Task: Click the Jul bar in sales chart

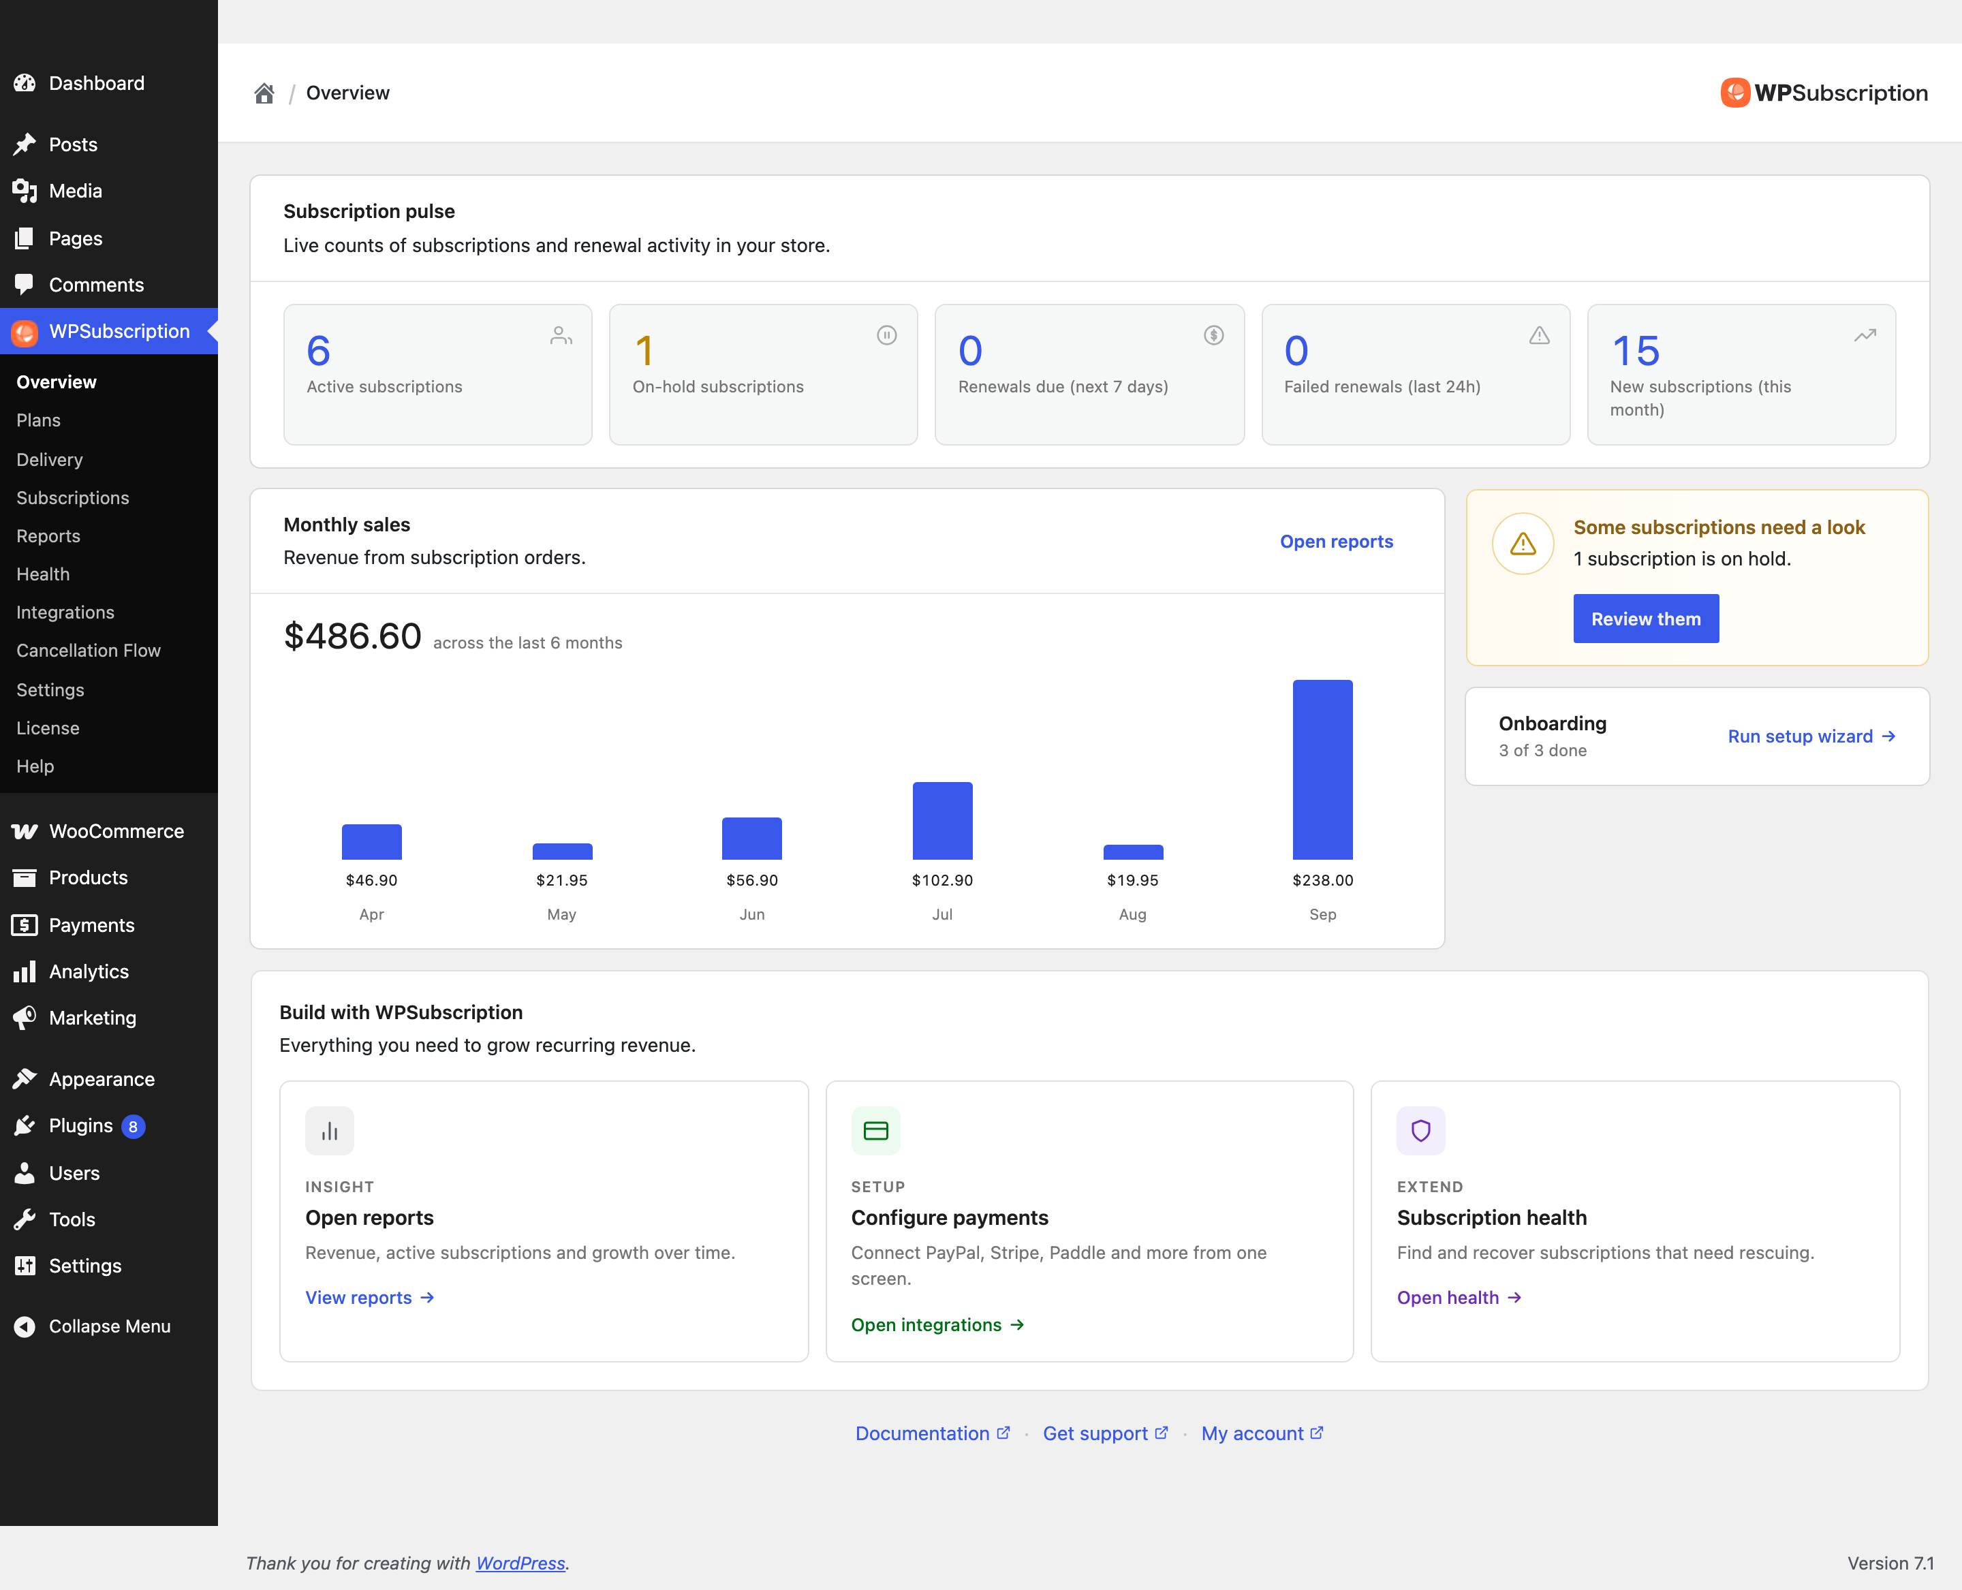Action: click(x=943, y=821)
